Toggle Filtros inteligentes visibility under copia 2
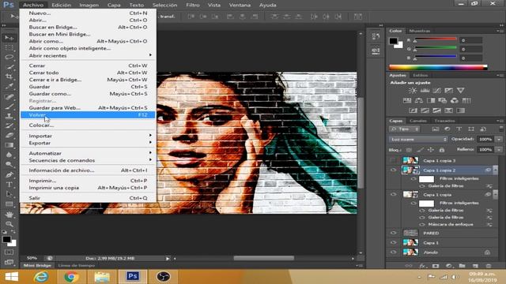 click(413, 178)
